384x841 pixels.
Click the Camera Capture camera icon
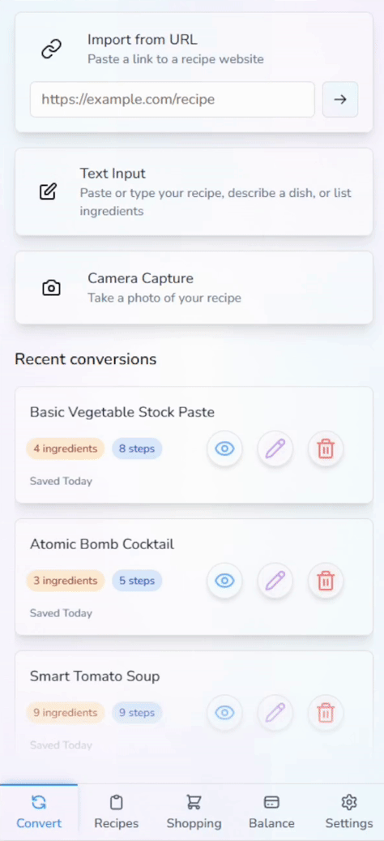pyautogui.click(x=51, y=288)
